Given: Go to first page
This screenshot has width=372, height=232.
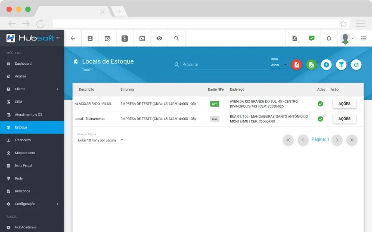Looking at the screenshot, I should (x=288, y=140).
